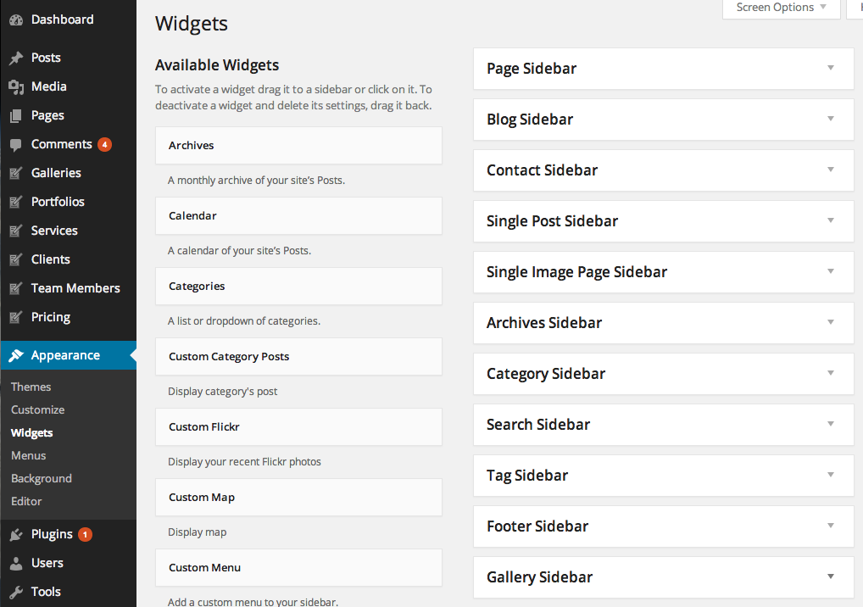This screenshot has width=863, height=607.
Task: Click the Tools wrench icon
Action: coord(16,592)
